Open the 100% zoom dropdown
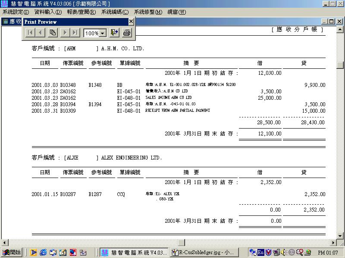 pos(103,34)
